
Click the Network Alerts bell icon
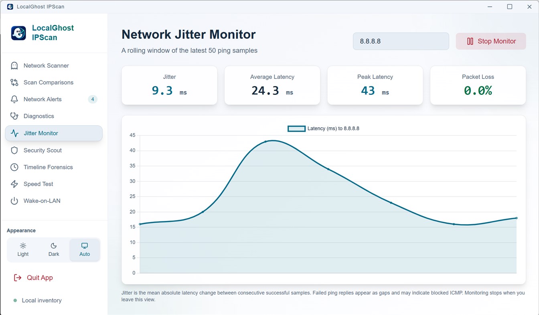click(14, 99)
